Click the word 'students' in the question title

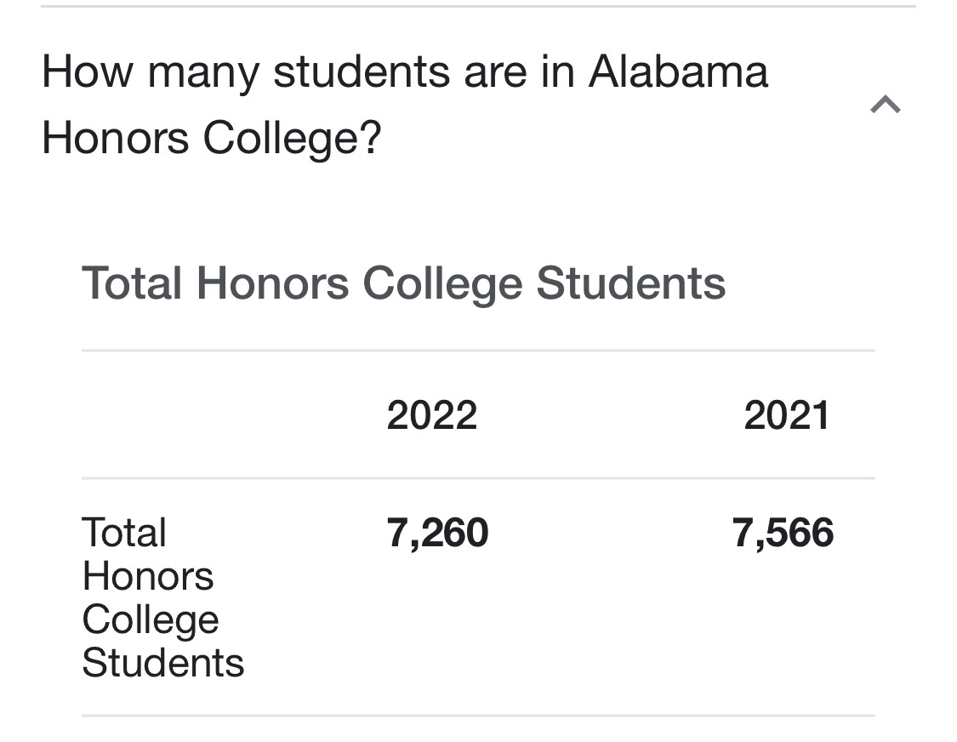point(362,72)
